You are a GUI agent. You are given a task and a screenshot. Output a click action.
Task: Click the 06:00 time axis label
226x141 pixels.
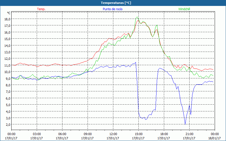point(62,134)
